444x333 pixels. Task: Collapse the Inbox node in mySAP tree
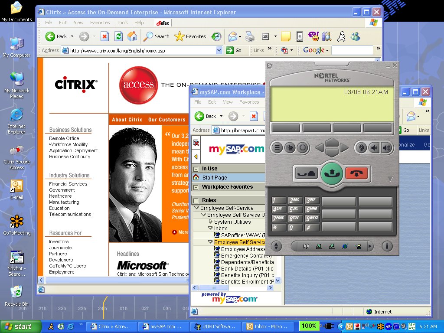point(210,228)
